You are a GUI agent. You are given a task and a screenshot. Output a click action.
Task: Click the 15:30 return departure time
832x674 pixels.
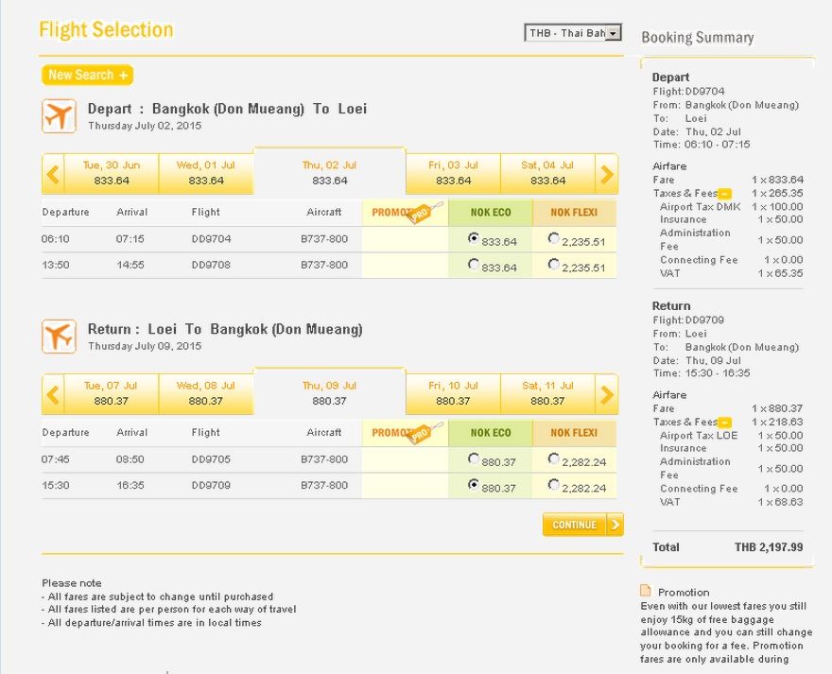(55, 485)
